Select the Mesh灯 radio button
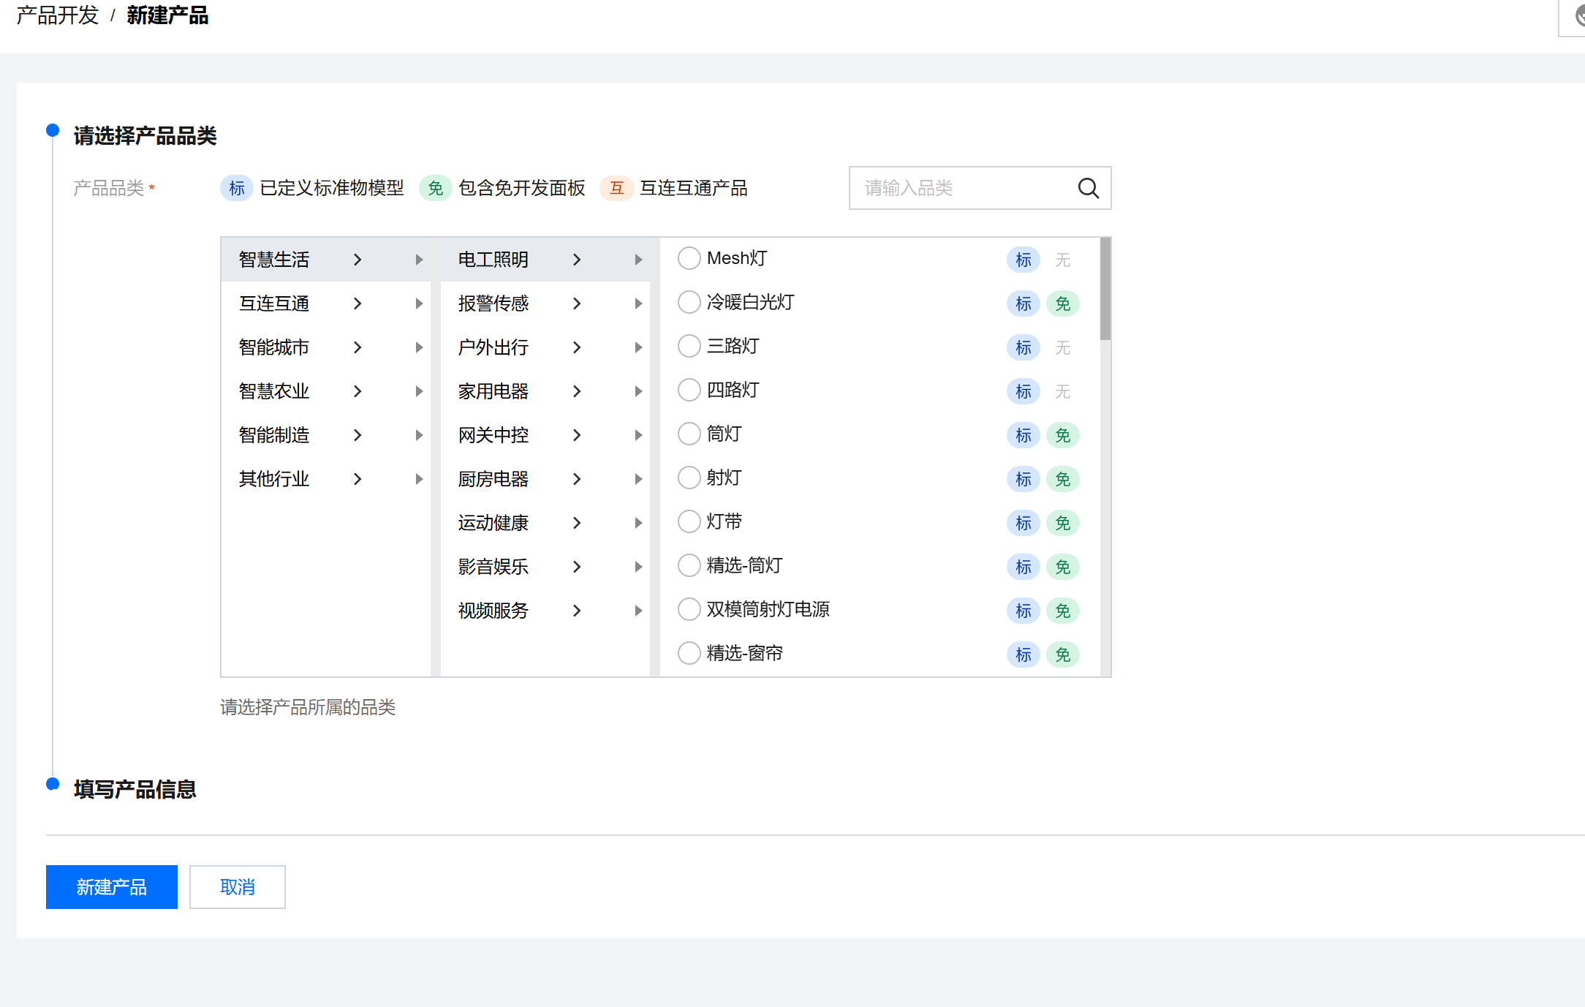The height and width of the screenshot is (1007, 1585). click(x=689, y=258)
